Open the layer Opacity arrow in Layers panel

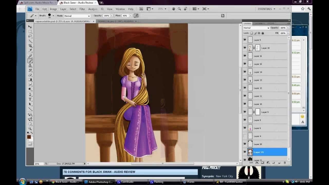click(288, 28)
